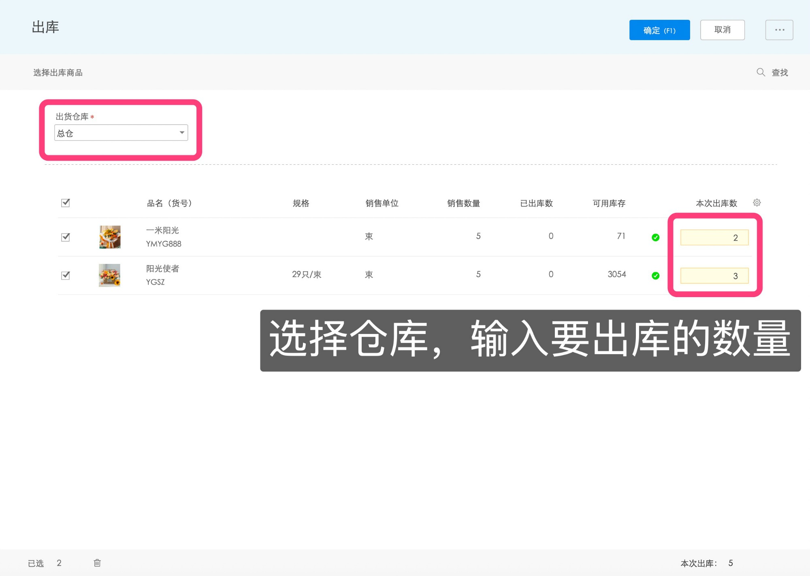Click the available stock value 3054
The image size is (810, 576).
[616, 274]
